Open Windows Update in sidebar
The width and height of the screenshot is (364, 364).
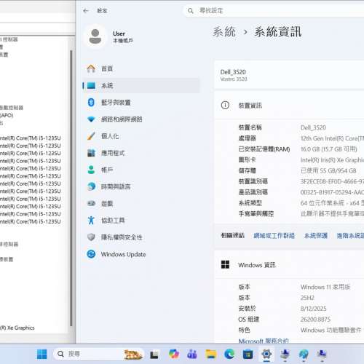[141, 254]
